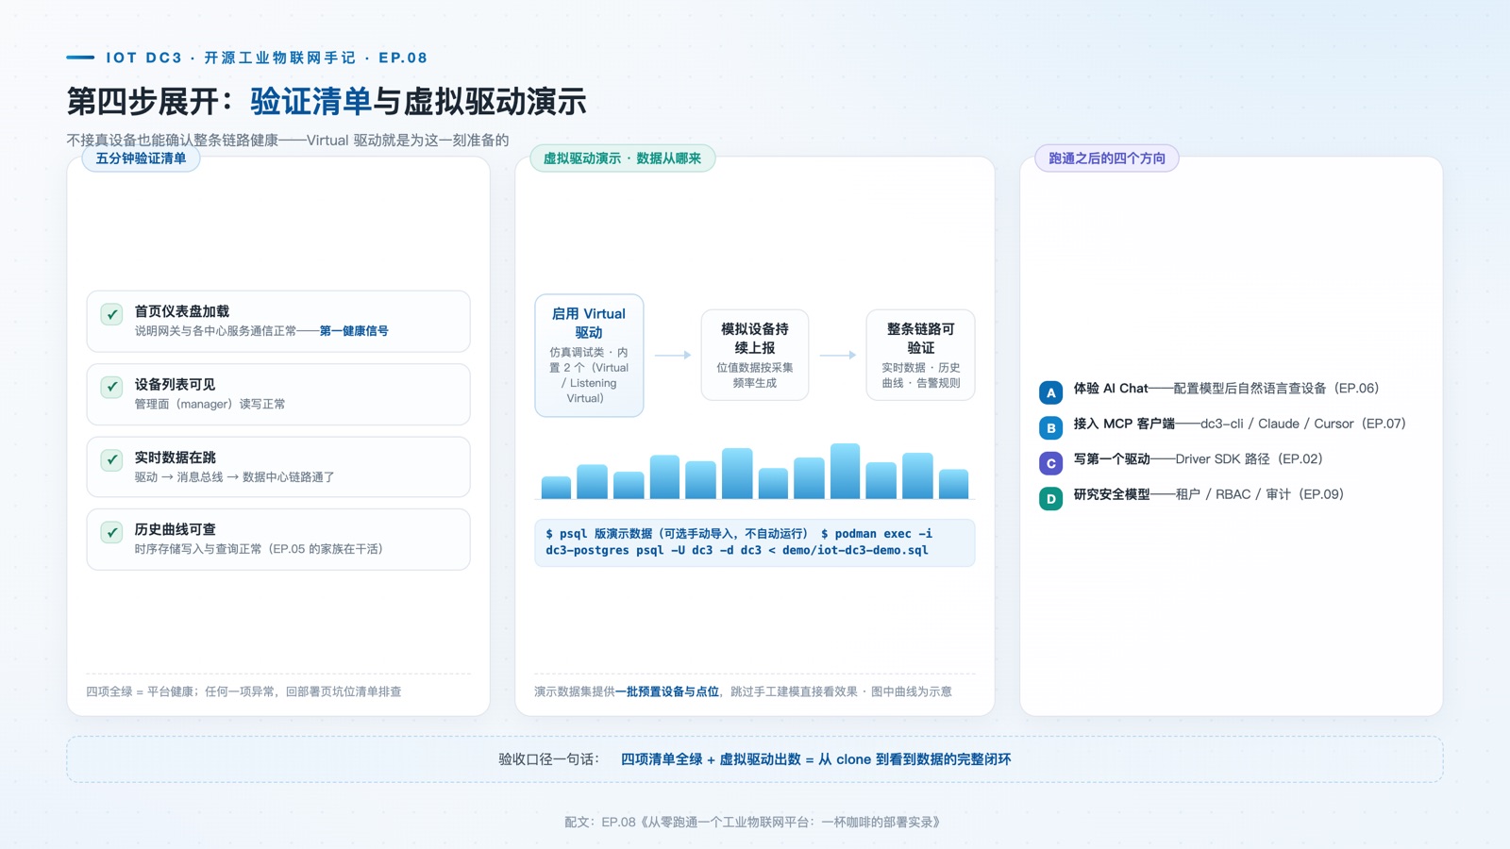Click the header IOT DC3 · 开源工业物联网手记 · EP.08
The width and height of the screenshot is (1510, 849).
[x=267, y=58]
